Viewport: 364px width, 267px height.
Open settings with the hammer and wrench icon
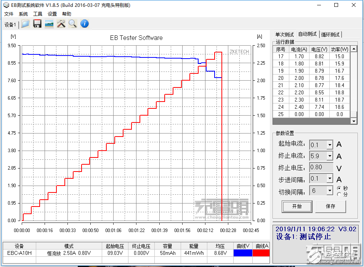[x=61, y=24]
